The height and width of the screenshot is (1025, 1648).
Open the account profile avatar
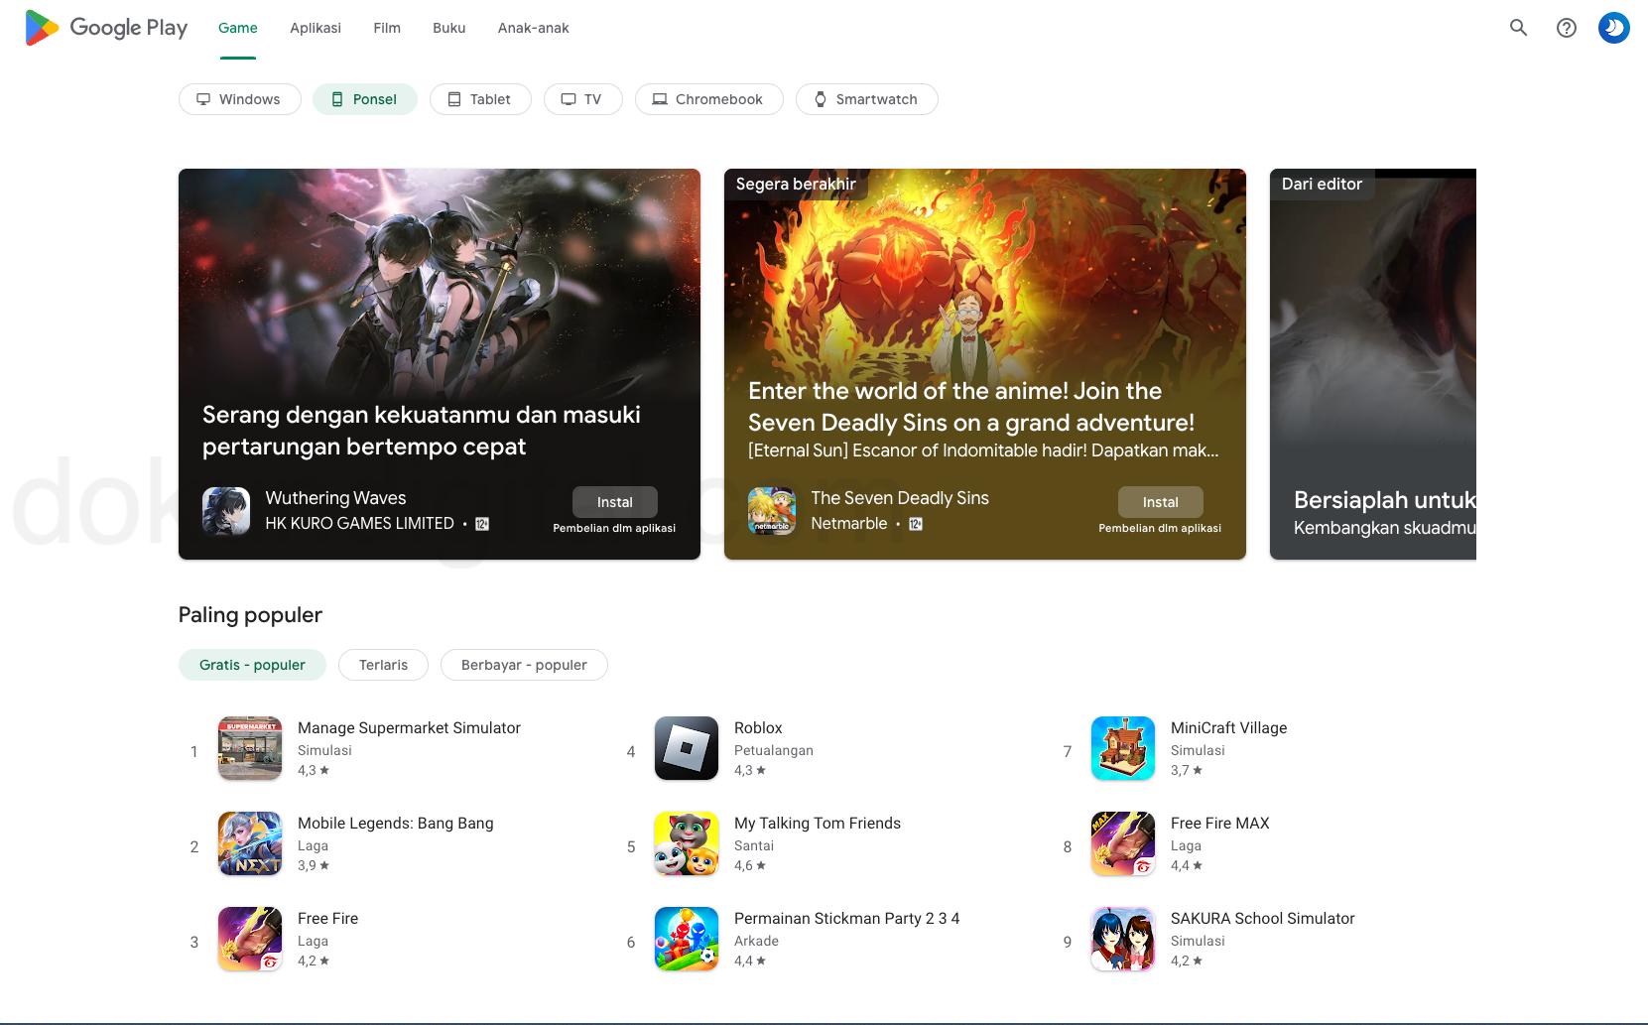1613,28
